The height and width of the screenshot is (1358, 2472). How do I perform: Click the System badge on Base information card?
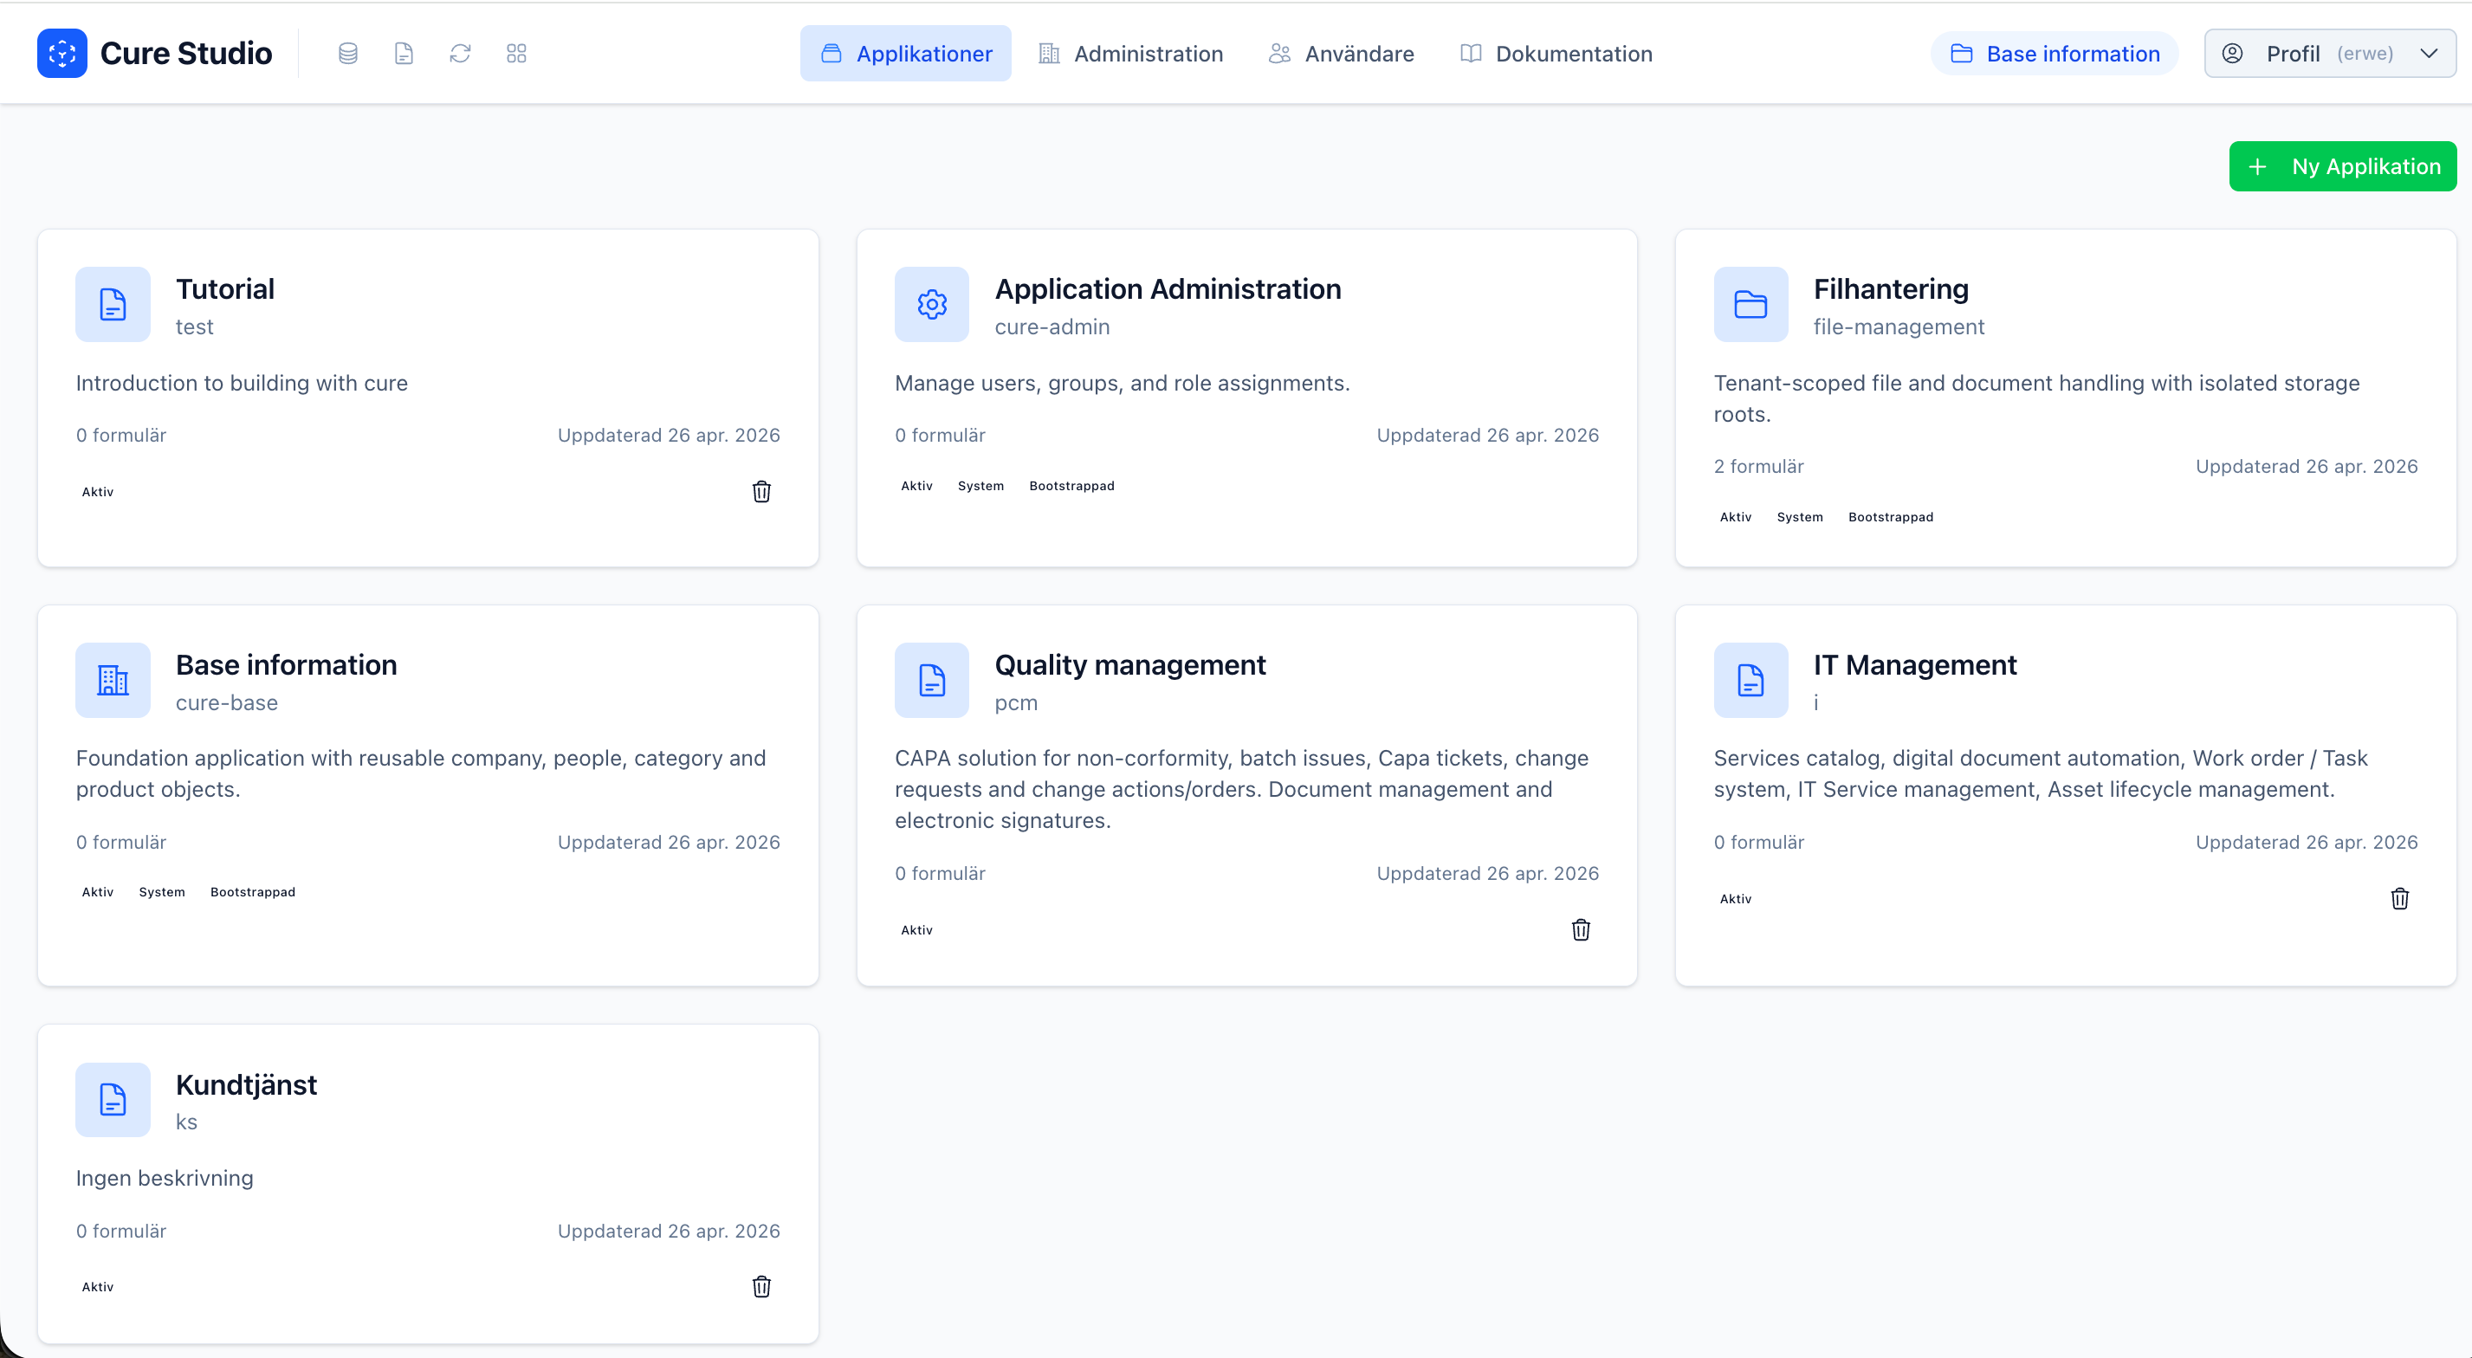162,891
